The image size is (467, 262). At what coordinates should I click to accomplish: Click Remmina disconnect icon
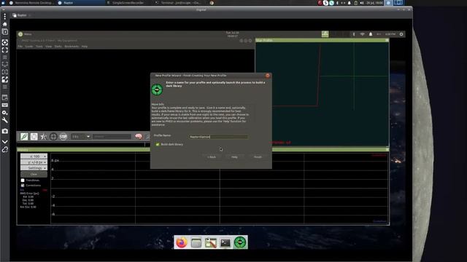(5, 149)
